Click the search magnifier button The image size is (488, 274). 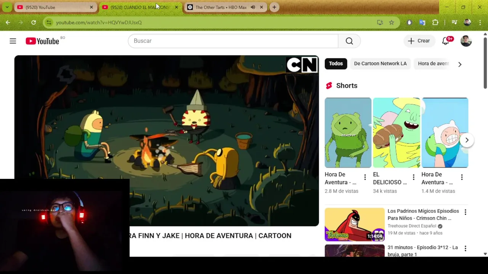click(349, 41)
